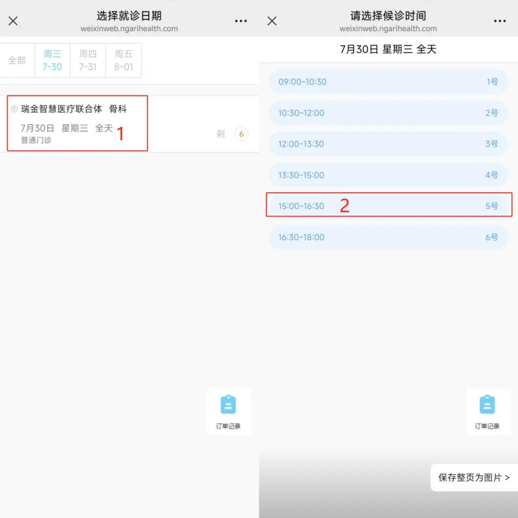Screen dimensions: 518x518
Task: Tap the remaining slots badge showing 6
Action: click(241, 134)
